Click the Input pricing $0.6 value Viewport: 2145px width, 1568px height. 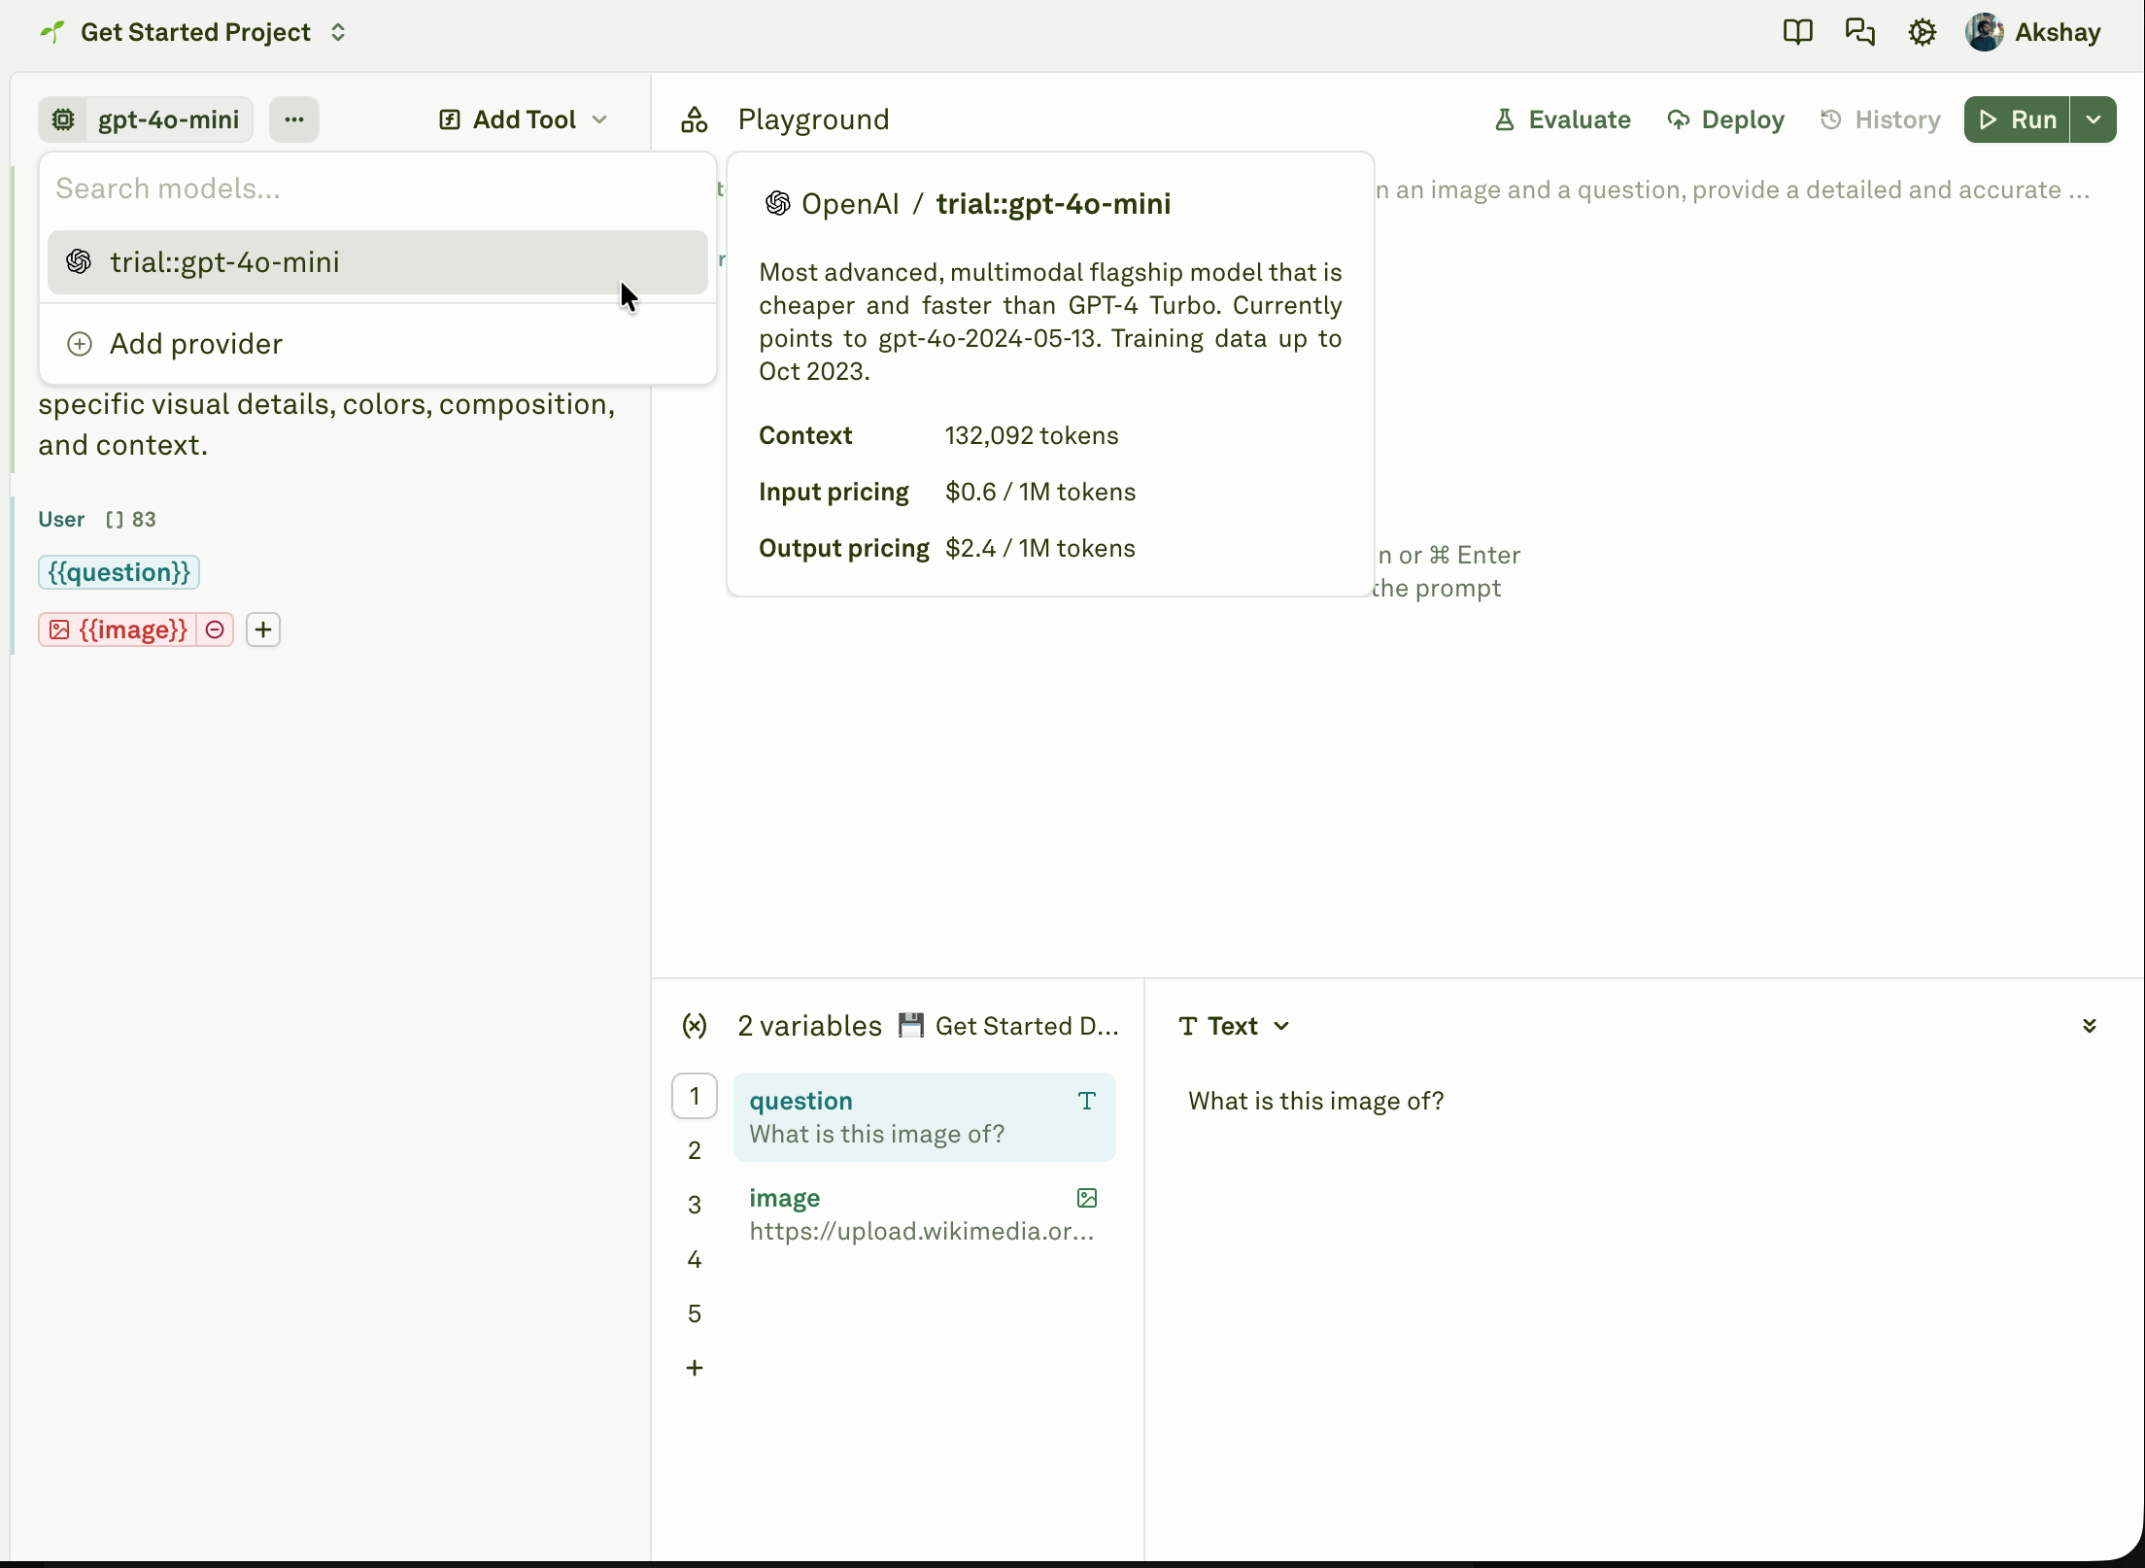pyautogui.click(x=1040, y=492)
